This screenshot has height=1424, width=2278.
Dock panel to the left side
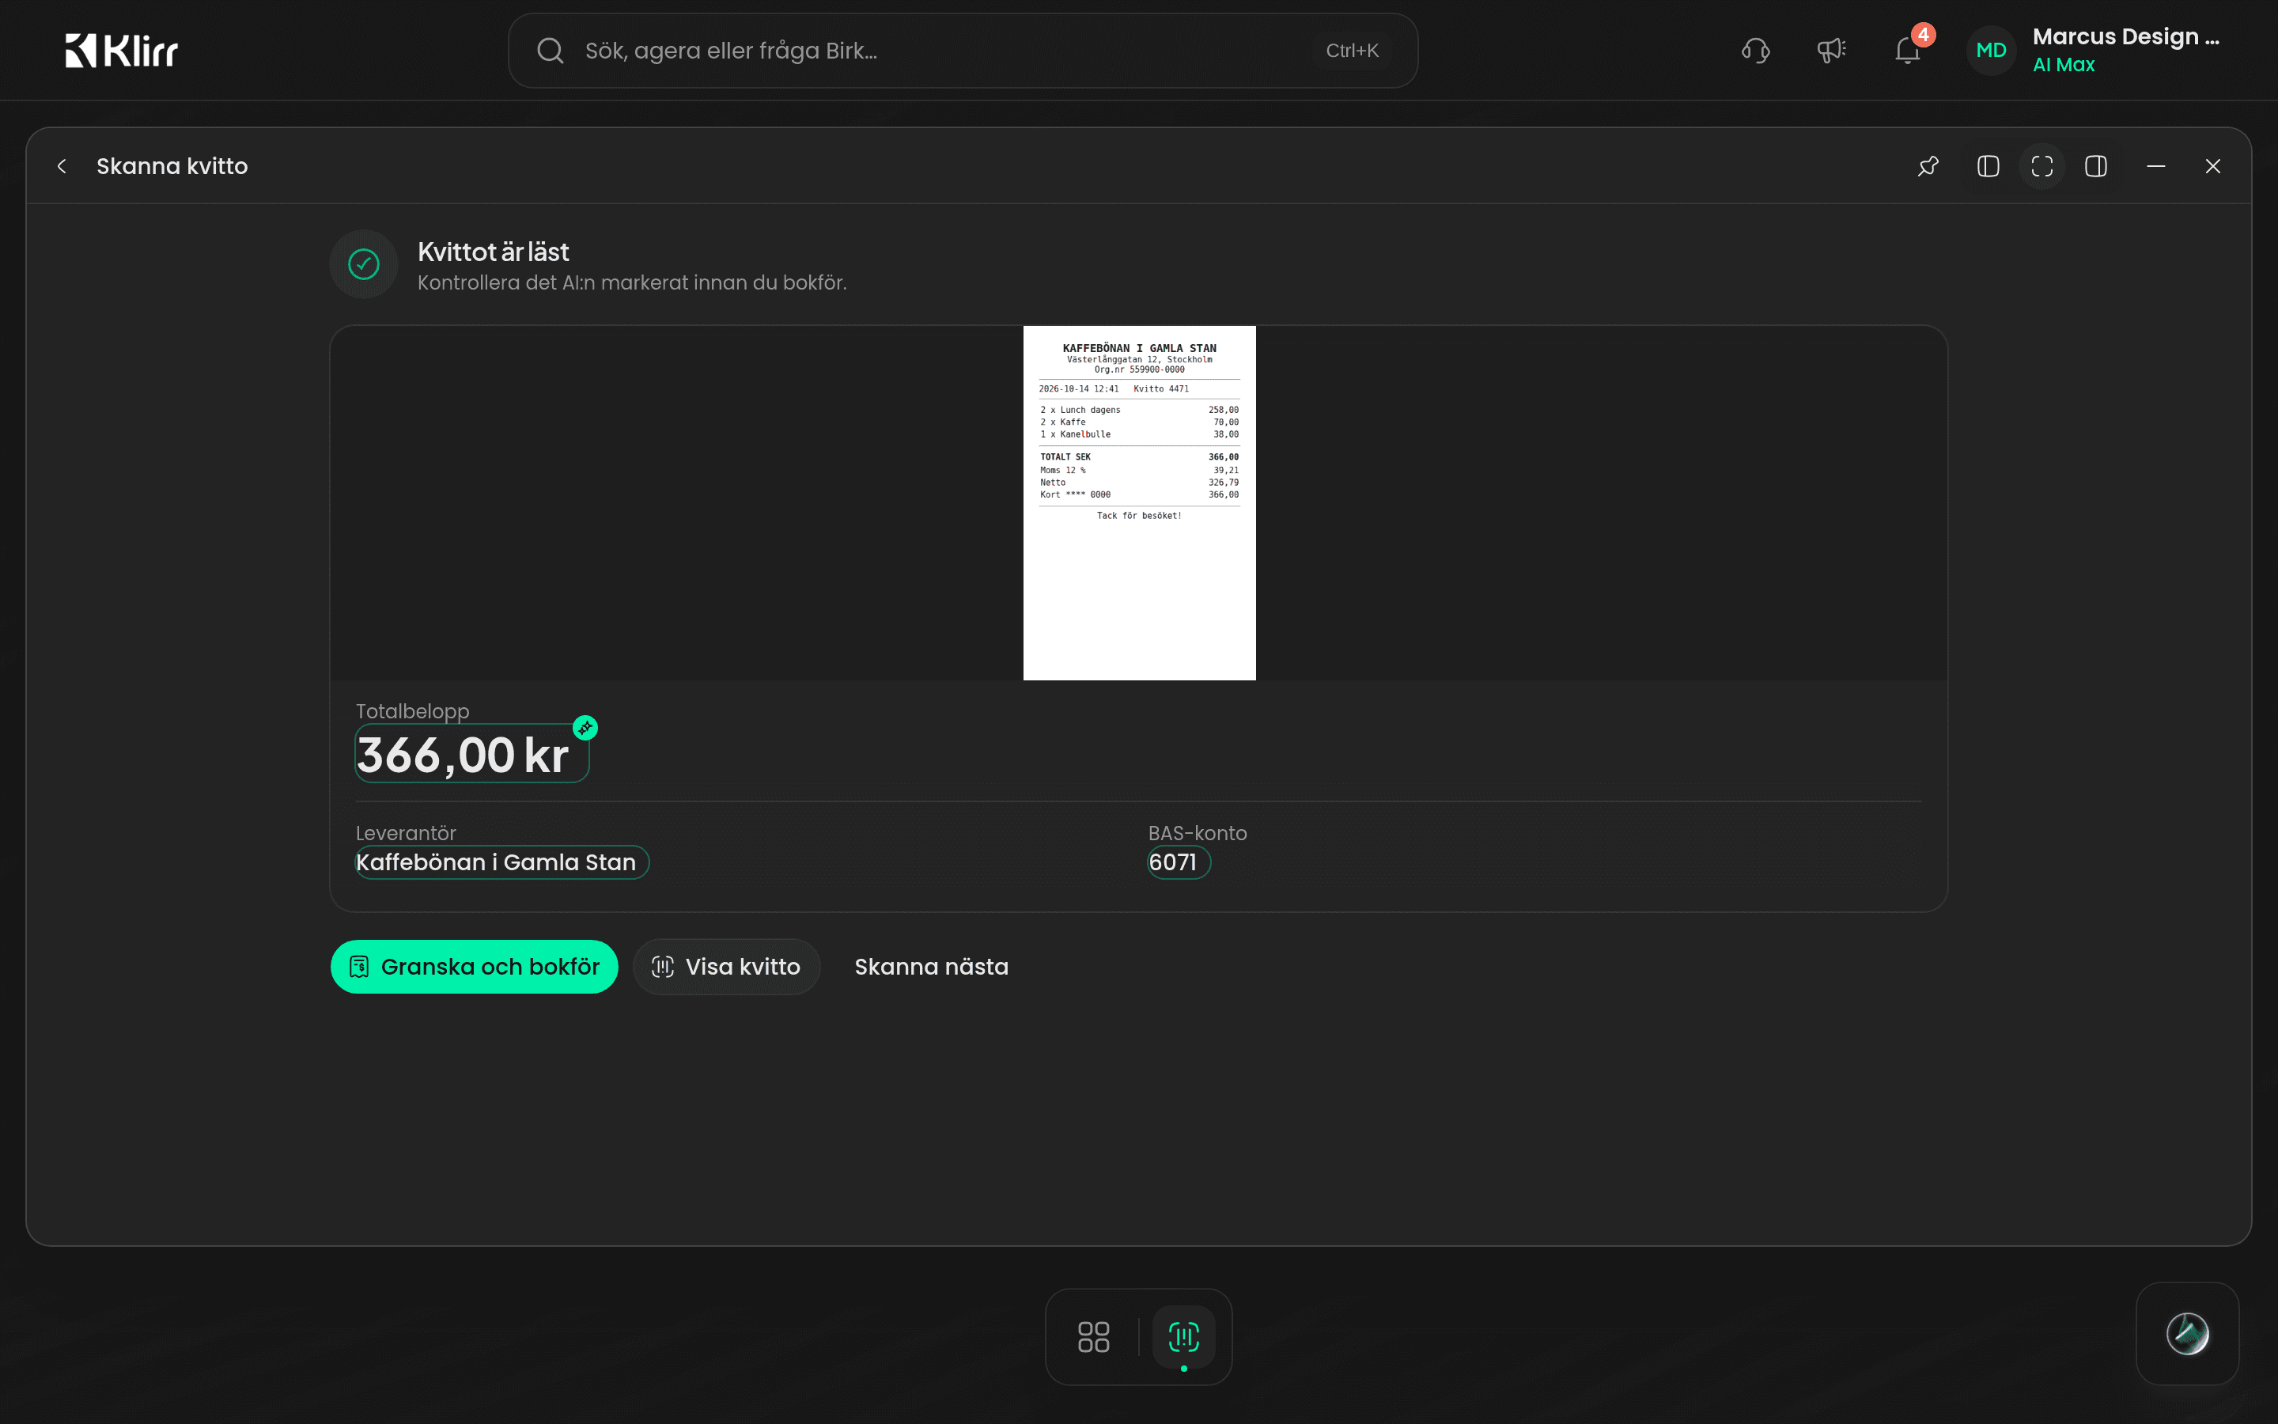(x=1988, y=167)
